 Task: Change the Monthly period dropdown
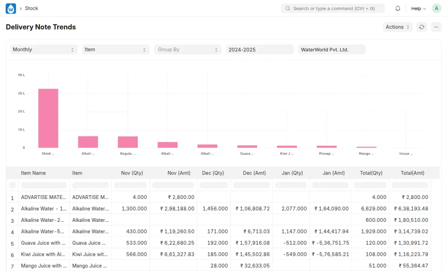[44, 50]
